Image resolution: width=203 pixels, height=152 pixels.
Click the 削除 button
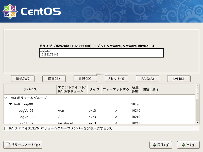coord(85,79)
